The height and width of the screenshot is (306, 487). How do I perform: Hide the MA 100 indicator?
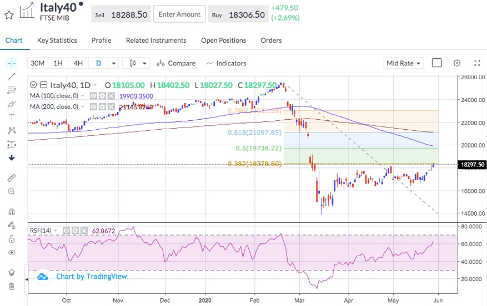click(93, 96)
